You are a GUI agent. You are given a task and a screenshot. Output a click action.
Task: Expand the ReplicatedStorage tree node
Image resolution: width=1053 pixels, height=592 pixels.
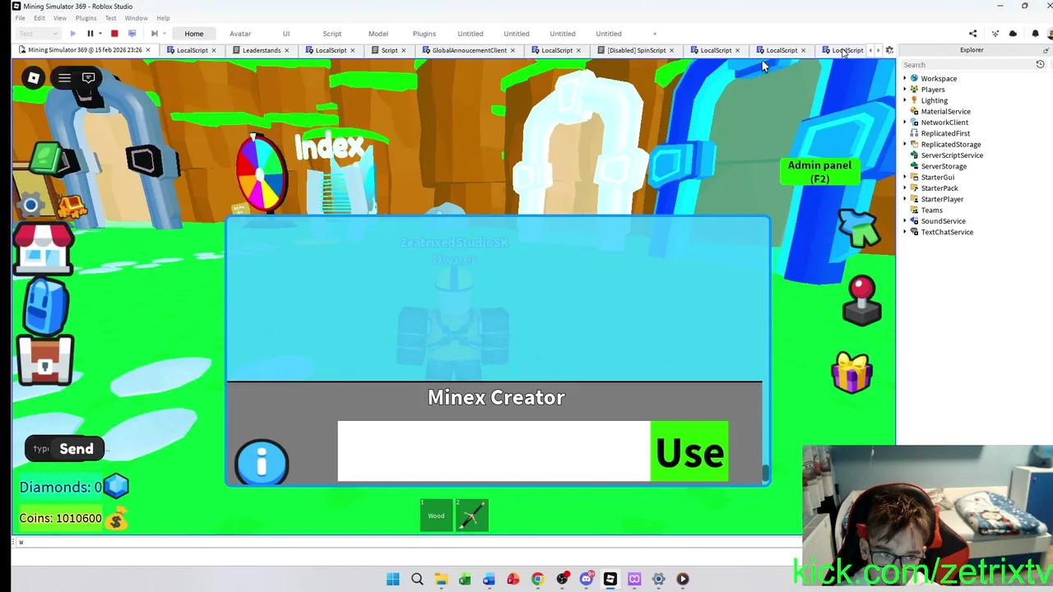click(905, 144)
